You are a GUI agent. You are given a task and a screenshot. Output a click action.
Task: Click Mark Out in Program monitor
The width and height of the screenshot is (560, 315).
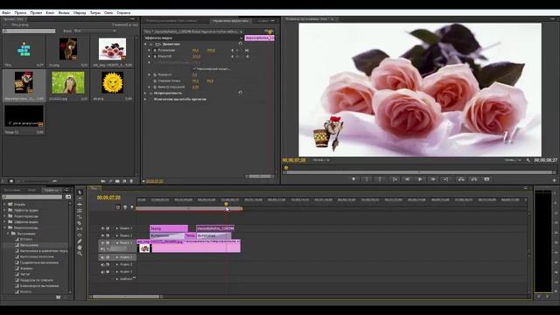(380, 179)
